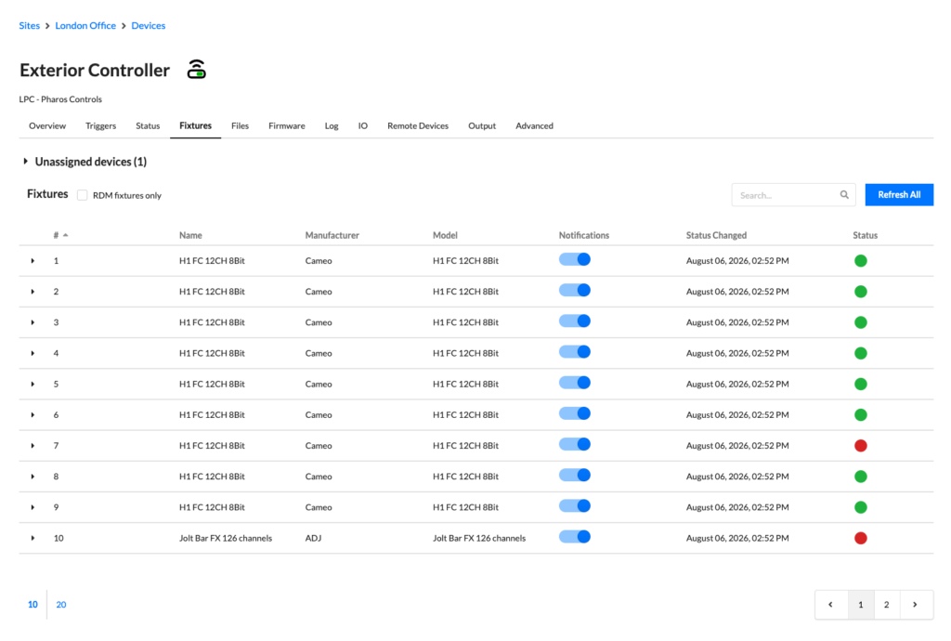
Task: Expand the Unassigned devices (1) section
Action: click(25, 162)
